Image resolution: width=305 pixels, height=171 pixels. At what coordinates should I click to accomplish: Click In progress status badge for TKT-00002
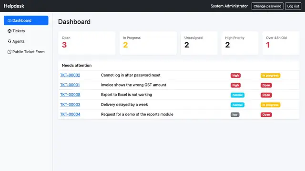click(x=270, y=76)
